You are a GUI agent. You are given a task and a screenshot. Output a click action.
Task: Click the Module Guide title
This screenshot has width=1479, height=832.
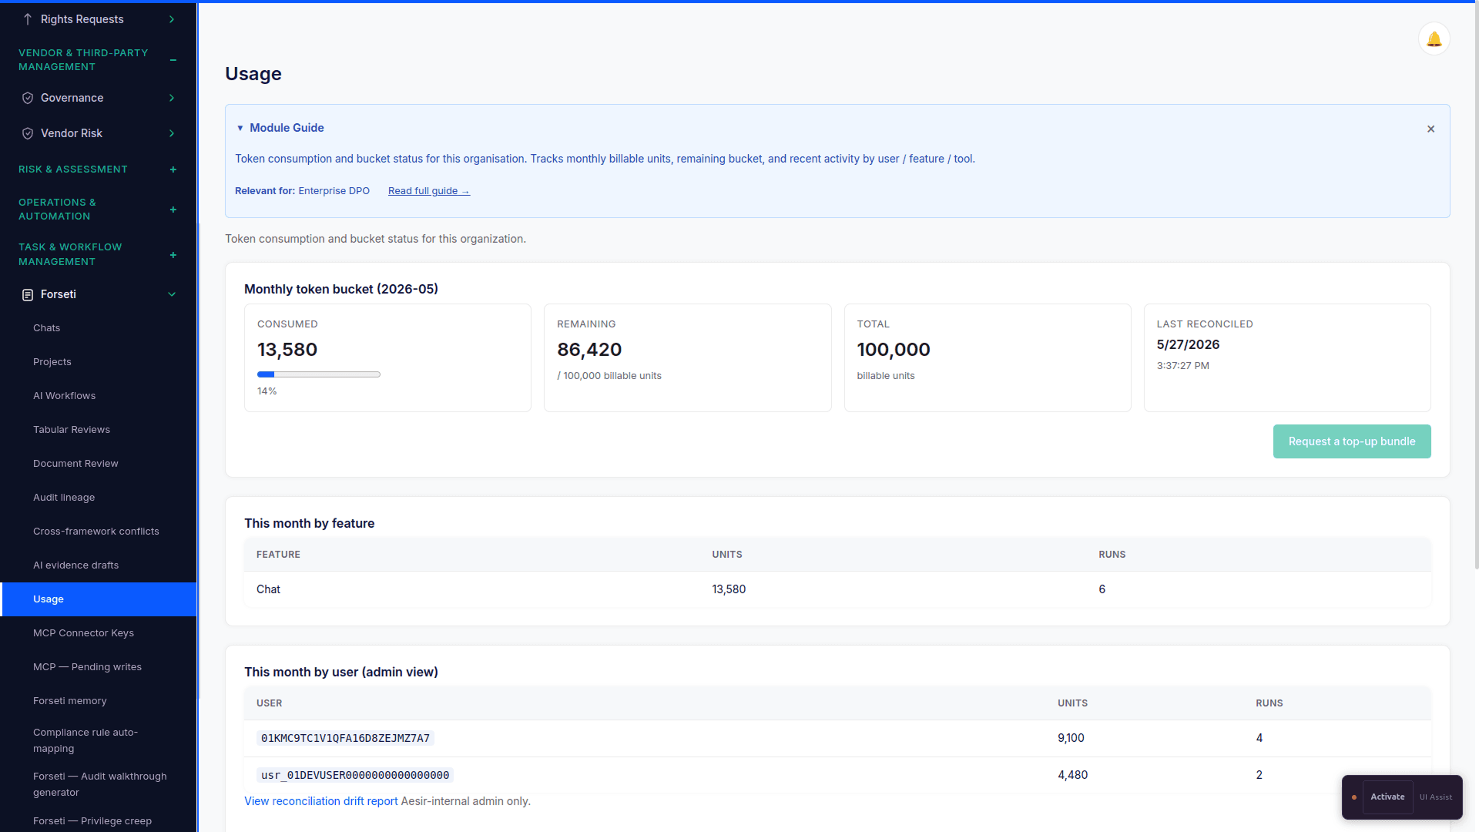pos(287,128)
